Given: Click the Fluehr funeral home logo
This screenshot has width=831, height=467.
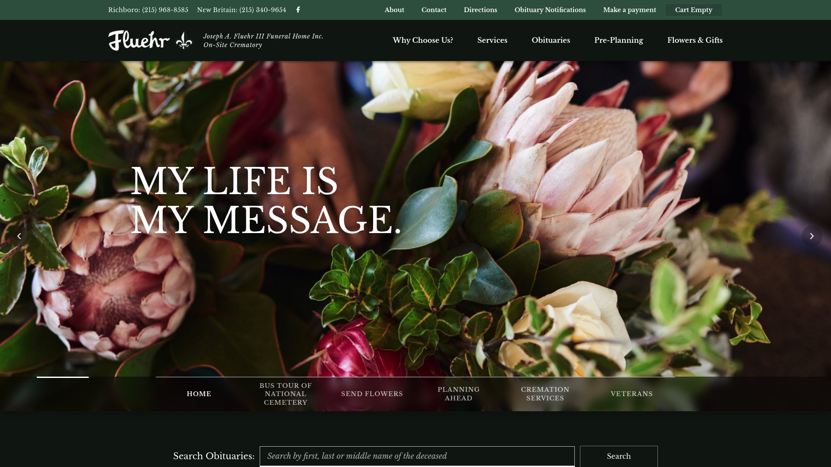Looking at the screenshot, I should pos(139,40).
